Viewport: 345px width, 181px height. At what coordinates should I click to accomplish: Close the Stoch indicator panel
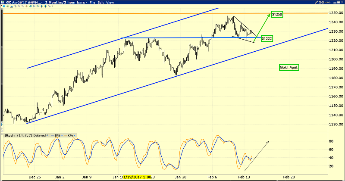(x=2, y=134)
